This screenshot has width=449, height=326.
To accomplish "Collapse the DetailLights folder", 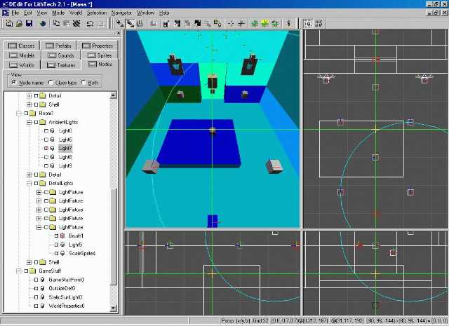I will click(29, 183).
